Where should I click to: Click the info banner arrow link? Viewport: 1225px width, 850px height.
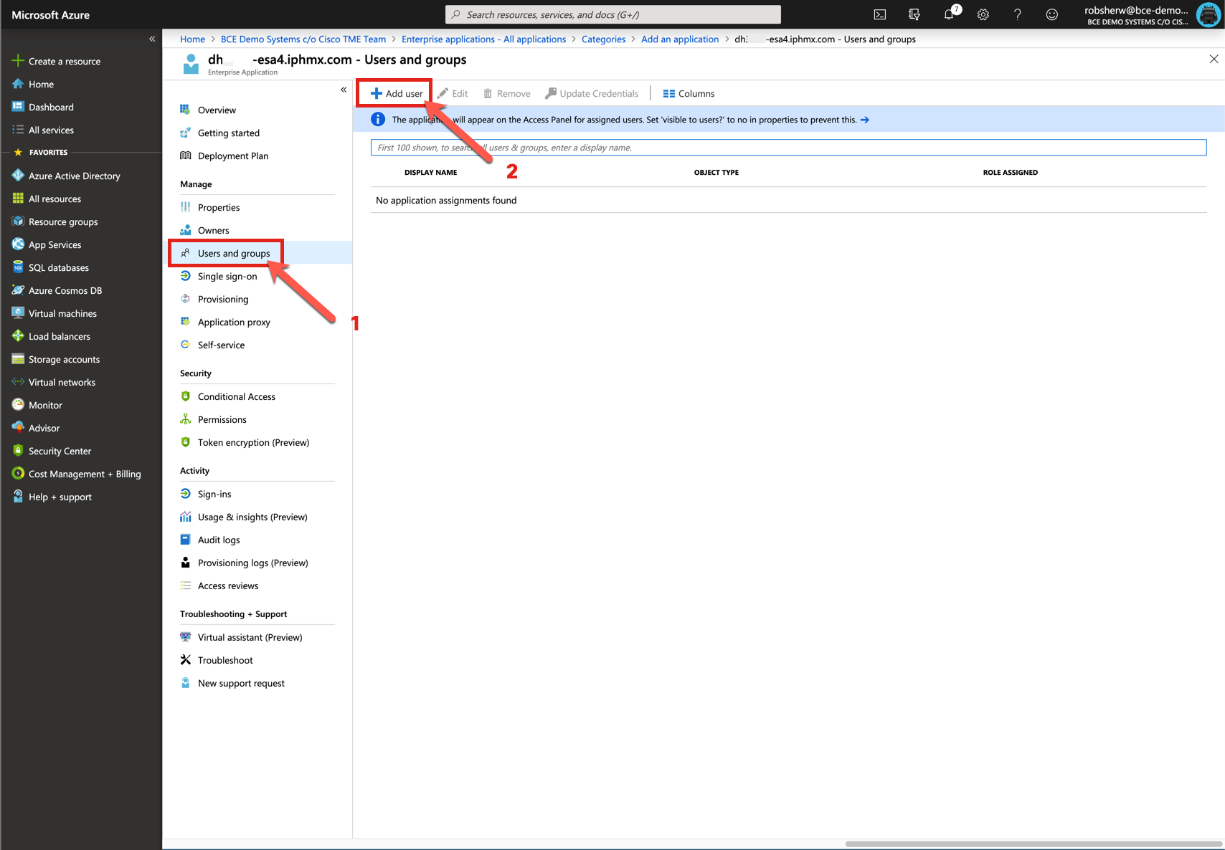pyautogui.click(x=865, y=120)
